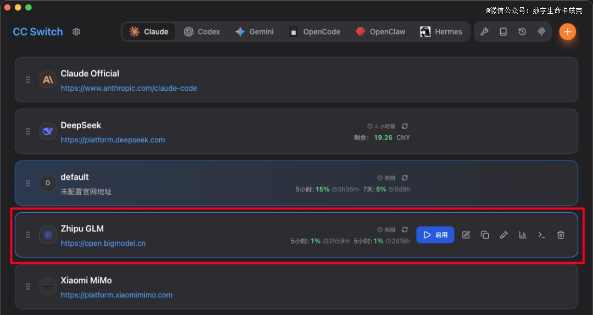
Task: Open the settings gear next to CC Switch
Action: pyautogui.click(x=76, y=32)
